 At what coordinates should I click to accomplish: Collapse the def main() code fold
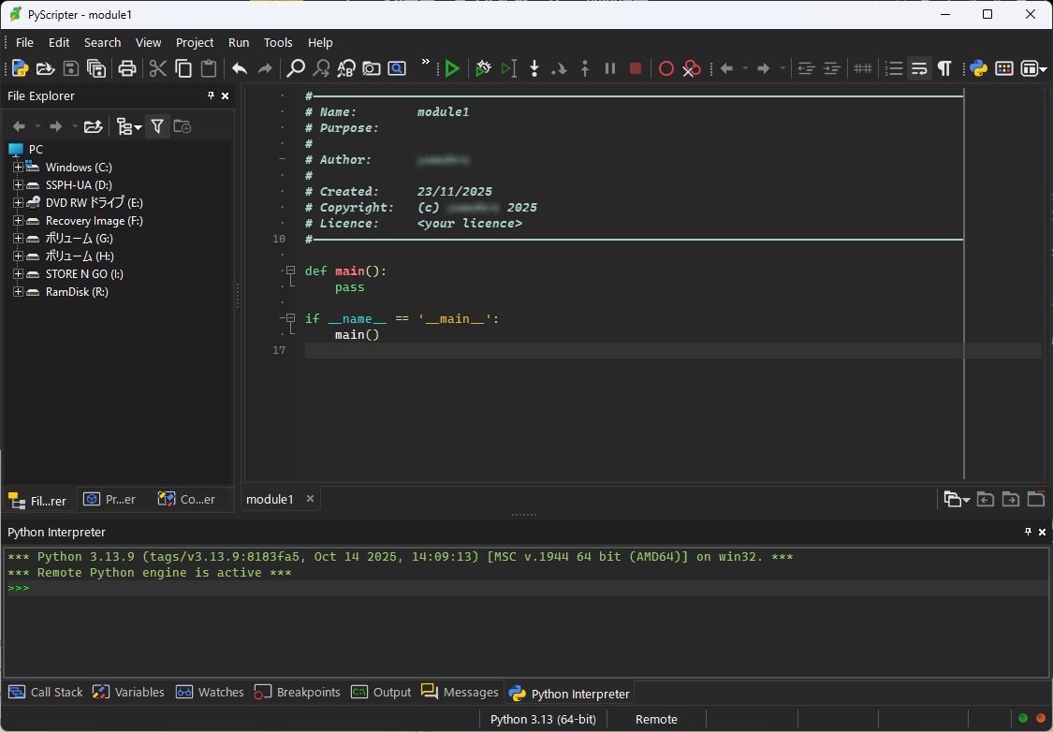[x=290, y=271]
